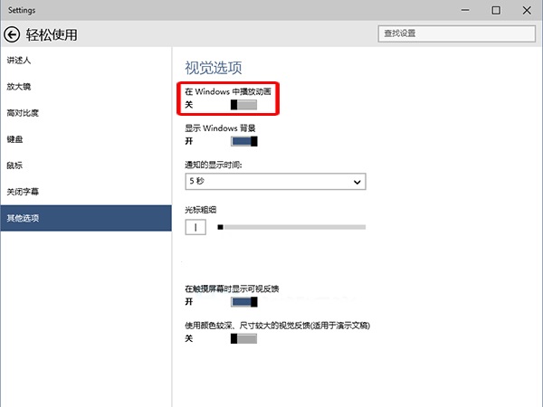Viewport: 543px width, 407px height.
Task: Click the 光标粗细 slider track
Action: [x=291, y=227]
